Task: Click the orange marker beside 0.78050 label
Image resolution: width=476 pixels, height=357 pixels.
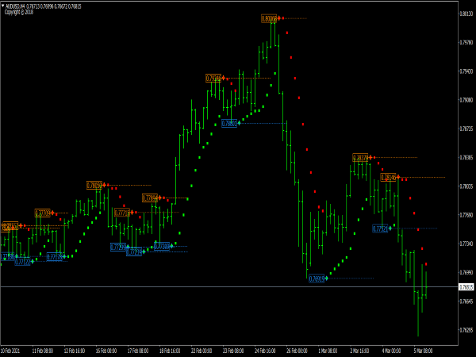Action: point(104,185)
